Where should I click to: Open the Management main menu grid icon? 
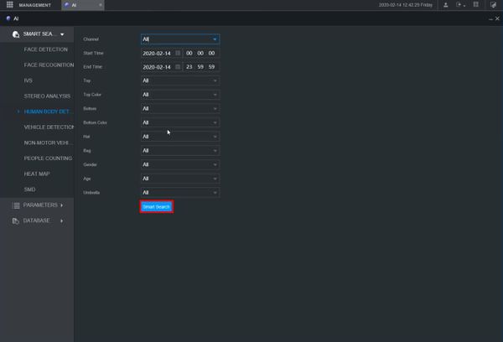pos(9,5)
